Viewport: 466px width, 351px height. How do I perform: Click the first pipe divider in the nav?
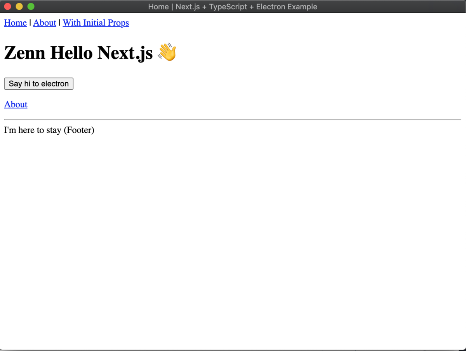coord(30,23)
